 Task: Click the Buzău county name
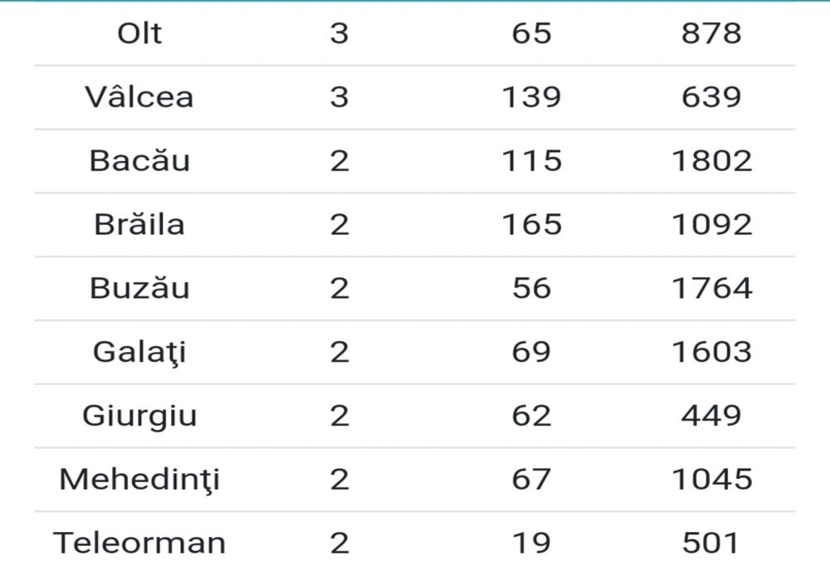(139, 288)
